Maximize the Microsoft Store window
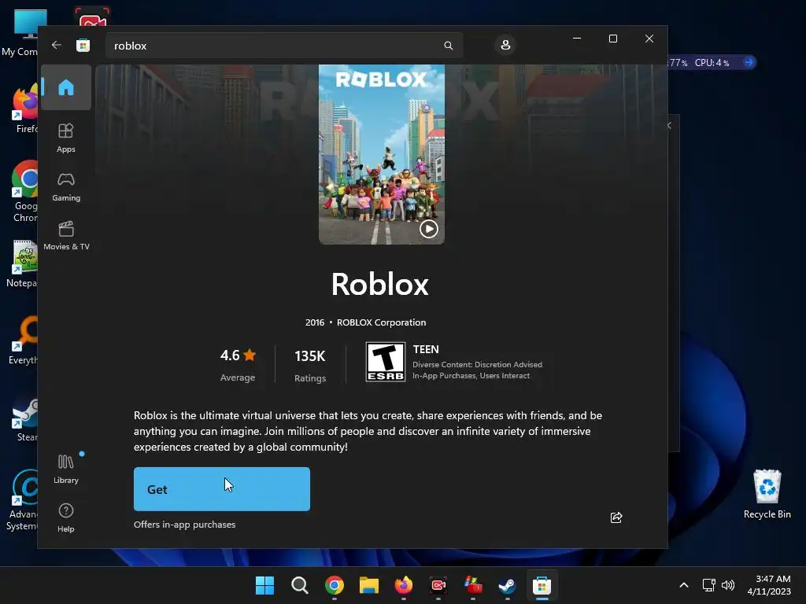 (612, 39)
